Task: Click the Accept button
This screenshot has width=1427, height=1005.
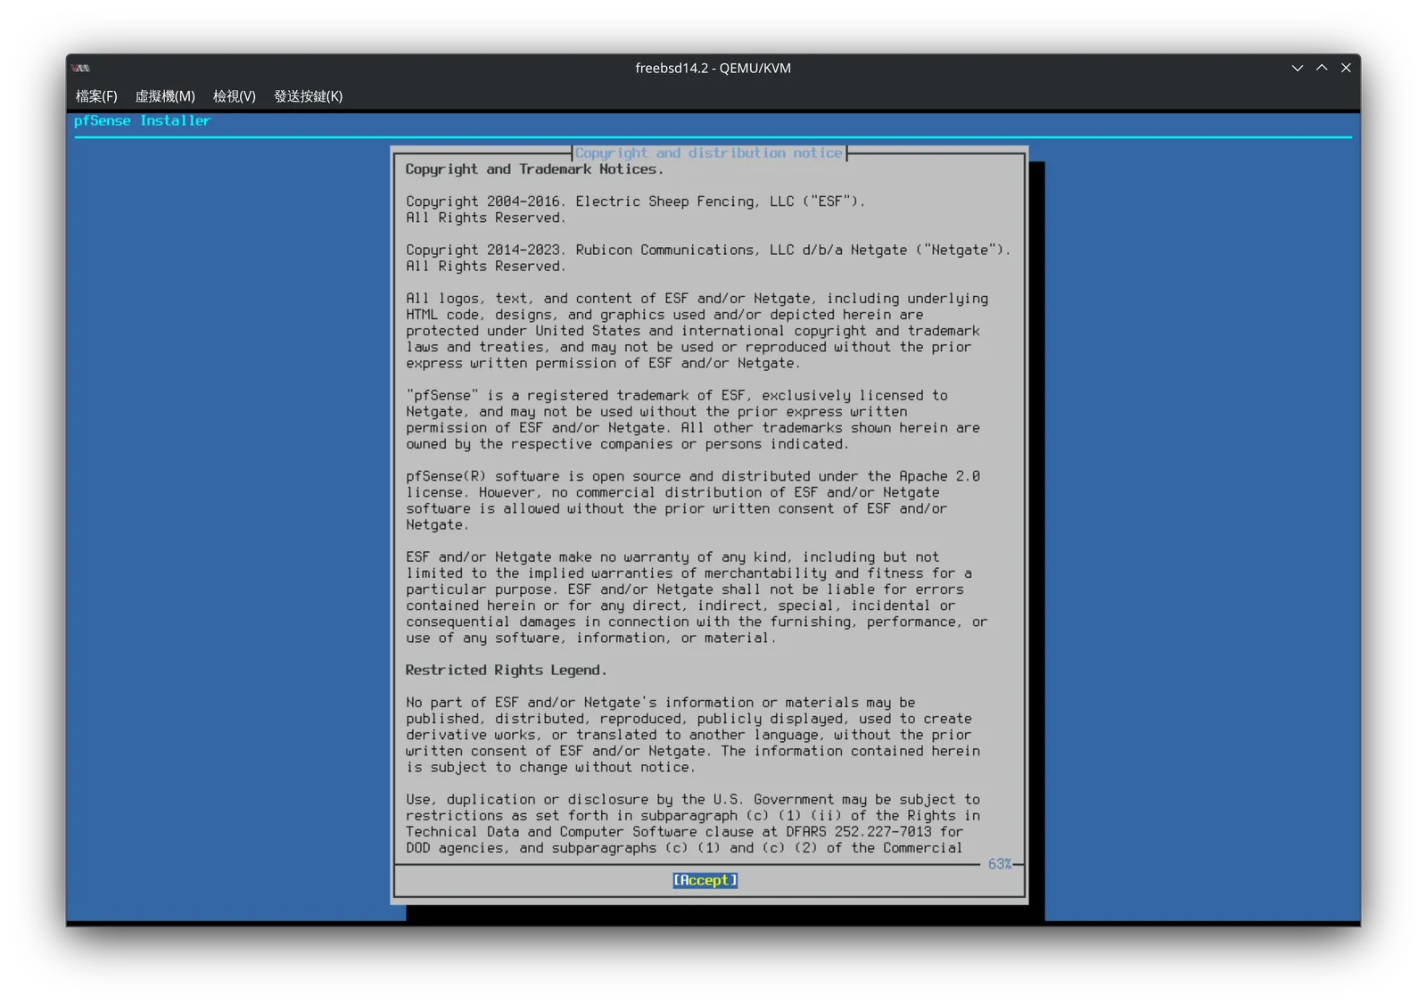Action: pos(705,880)
